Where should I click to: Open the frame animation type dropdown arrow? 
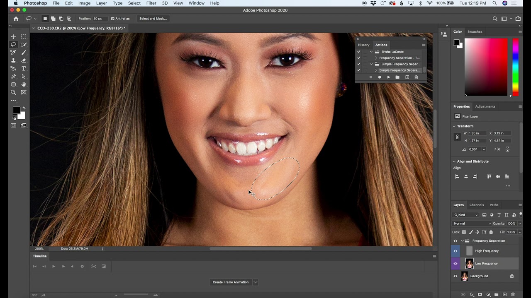click(x=256, y=282)
